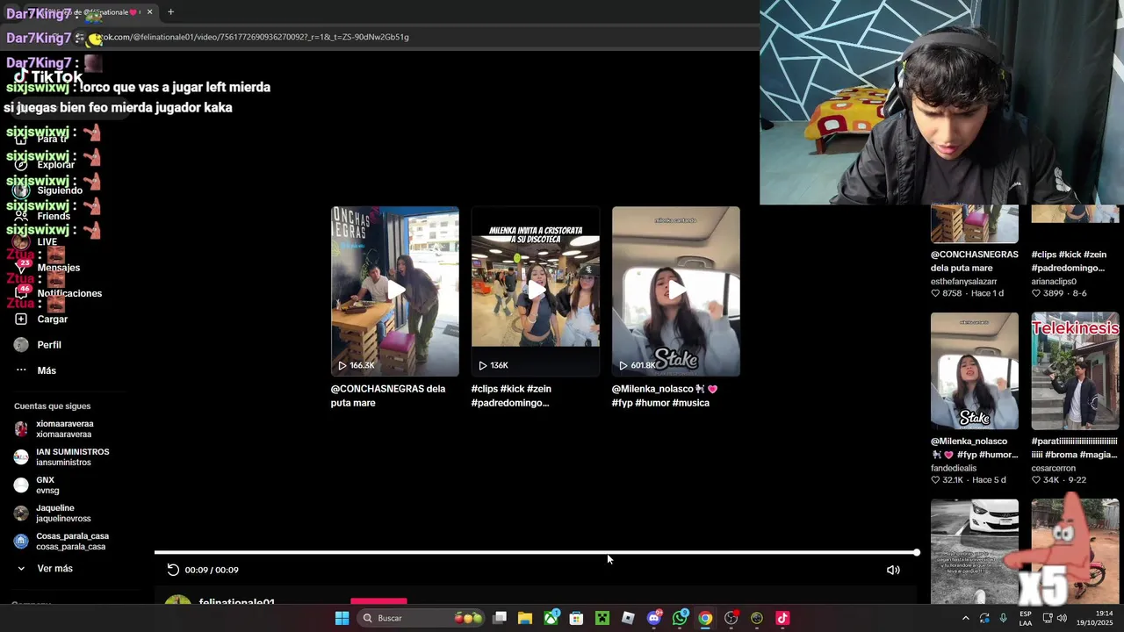Click the video progress bar
Image resolution: width=1124 pixels, height=632 pixels.
point(536,552)
